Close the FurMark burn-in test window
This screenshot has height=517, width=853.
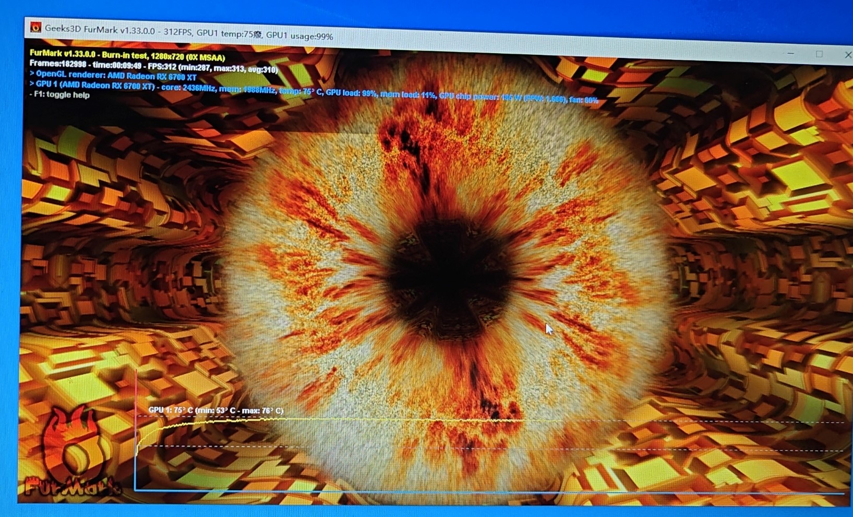tap(847, 54)
